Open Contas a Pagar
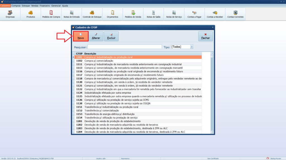286x160 pixels. click(x=194, y=14)
